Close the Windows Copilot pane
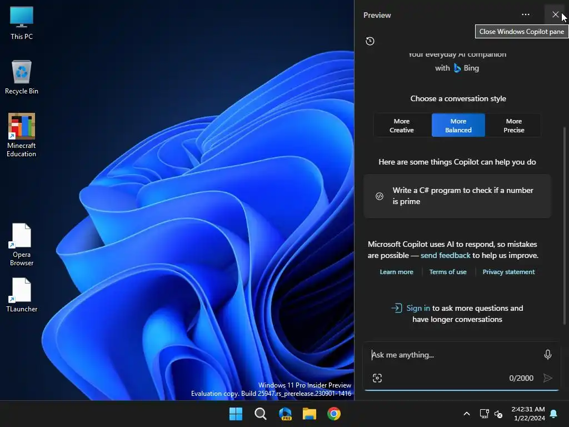The image size is (569, 427). [x=555, y=14]
